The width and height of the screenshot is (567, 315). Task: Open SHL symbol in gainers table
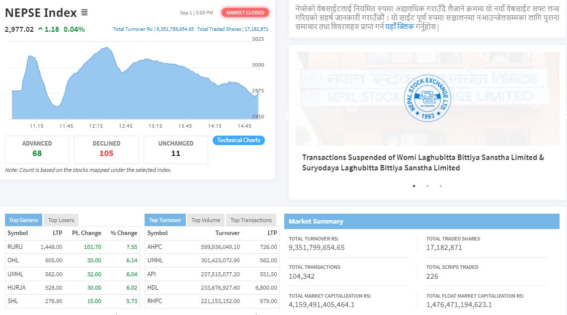[12, 301]
